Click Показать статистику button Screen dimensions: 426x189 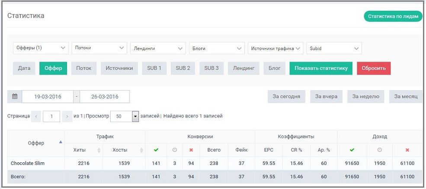[x=321, y=68]
